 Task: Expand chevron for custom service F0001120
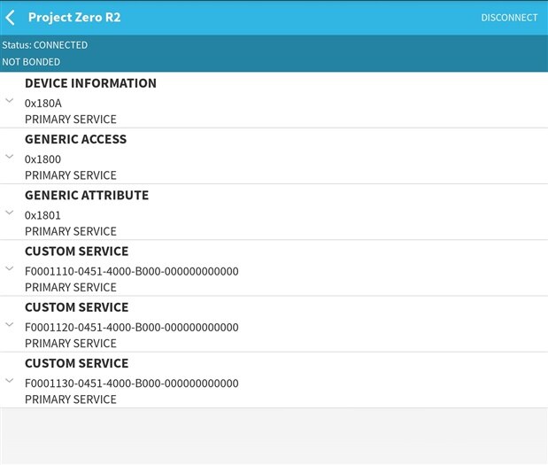click(10, 324)
